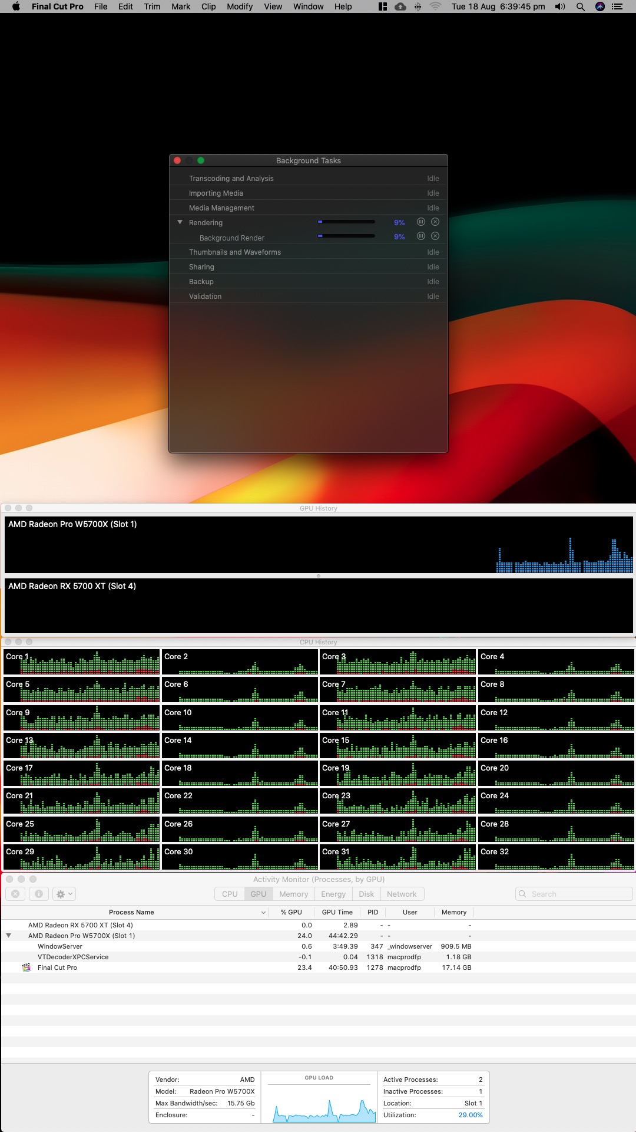Image resolution: width=636 pixels, height=1132 pixels.
Task: Switch to the CPU tab
Action: coord(230,894)
